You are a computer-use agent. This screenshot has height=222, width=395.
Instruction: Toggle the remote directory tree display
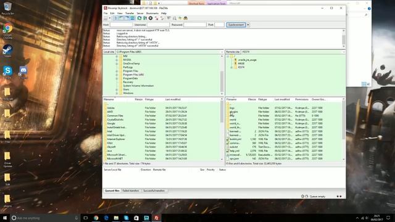[127, 18]
